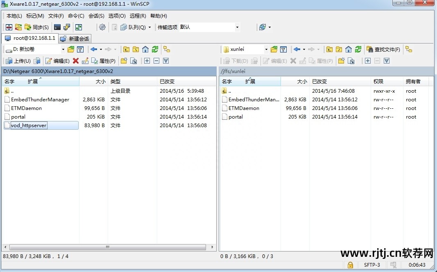The width and height of the screenshot is (437, 272).
Task: Open the 新建会话 new session tab
Action: click(x=75, y=39)
